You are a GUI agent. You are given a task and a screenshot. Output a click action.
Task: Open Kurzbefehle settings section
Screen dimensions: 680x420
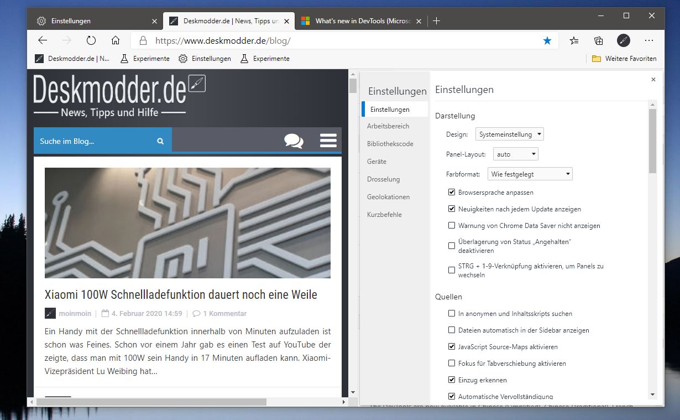click(384, 215)
